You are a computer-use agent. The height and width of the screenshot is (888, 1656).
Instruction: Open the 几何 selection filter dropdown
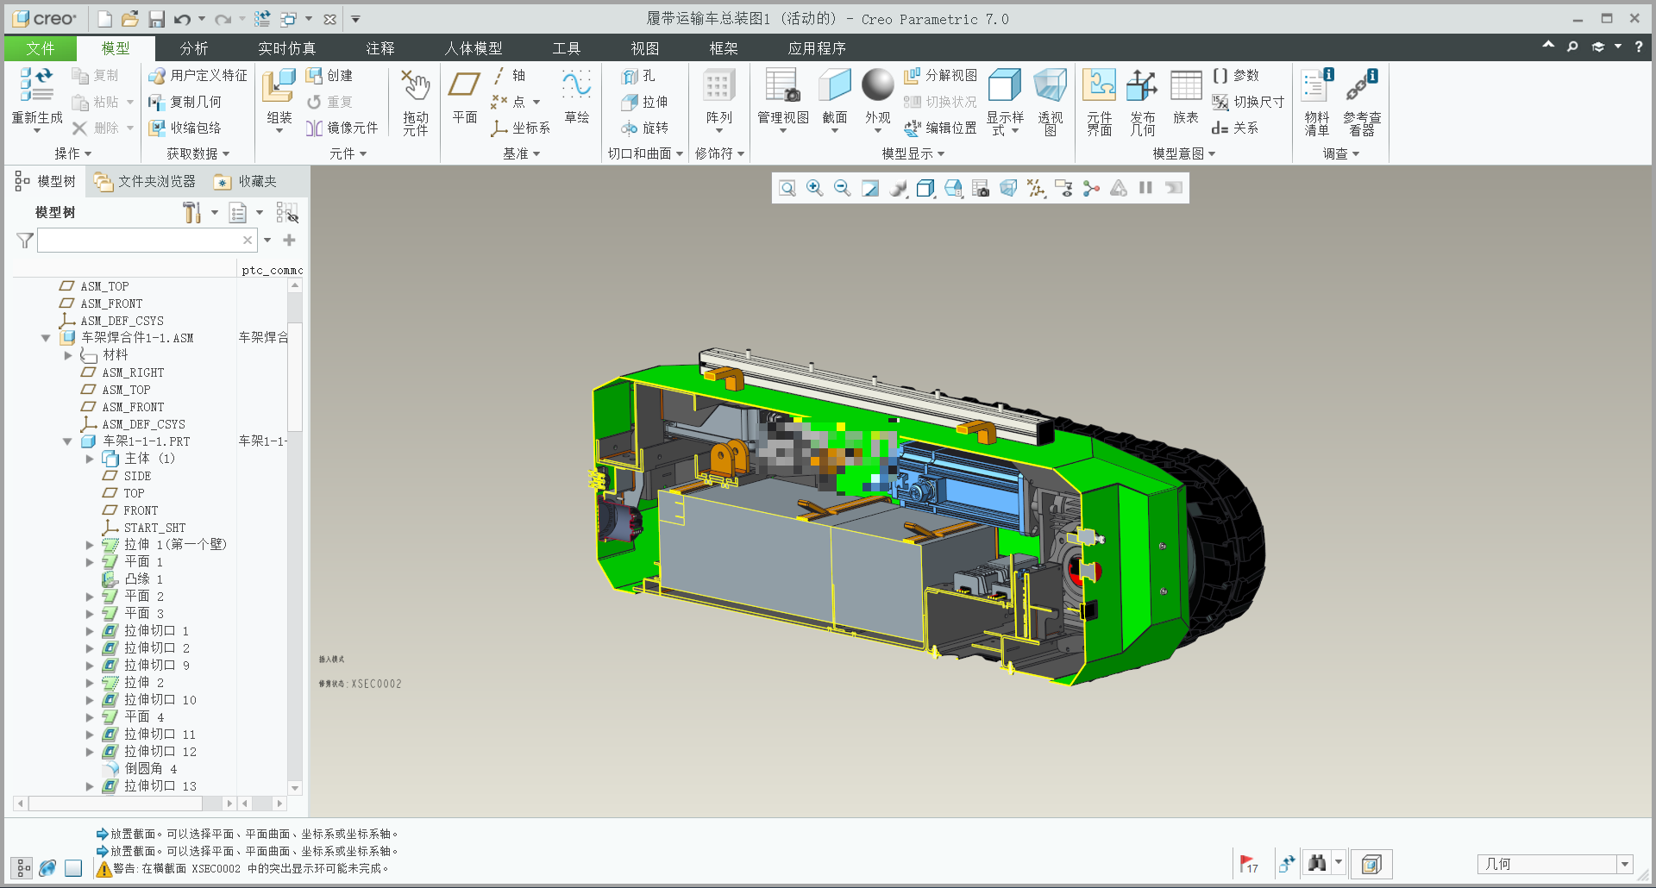tap(1624, 864)
